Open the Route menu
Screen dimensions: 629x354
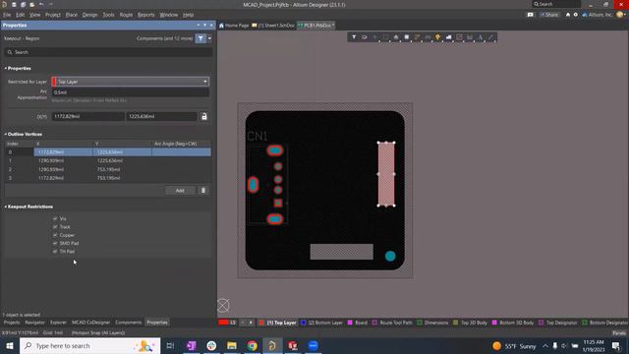tap(126, 15)
